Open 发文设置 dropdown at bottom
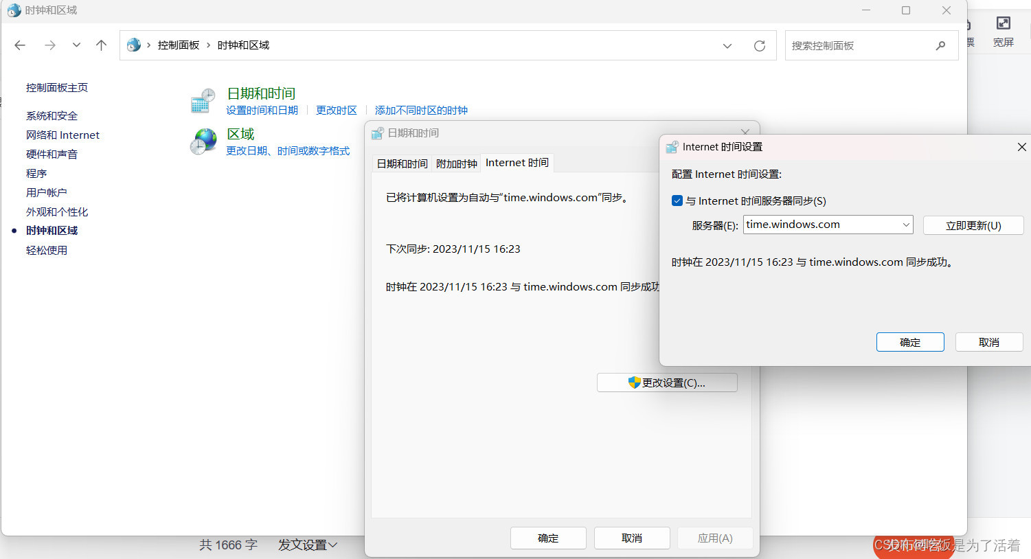The width and height of the screenshot is (1031, 559). click(308, 545)
